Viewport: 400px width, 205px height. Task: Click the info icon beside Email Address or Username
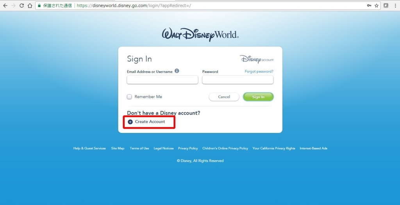[177, 71]
